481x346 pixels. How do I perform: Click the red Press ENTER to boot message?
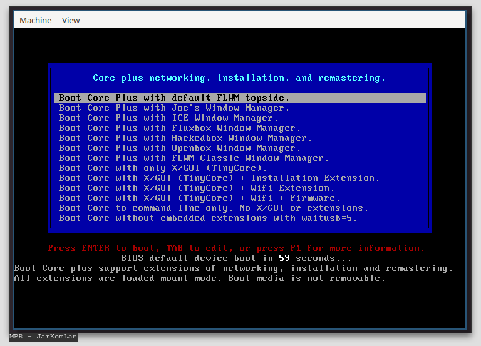coord(236,248)
